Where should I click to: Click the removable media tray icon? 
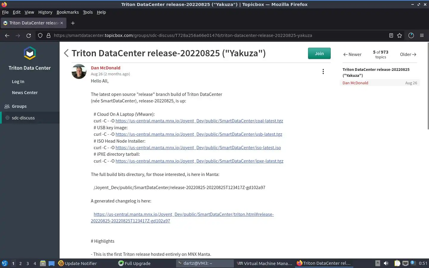pyautogui.click(x=377, y=263)
